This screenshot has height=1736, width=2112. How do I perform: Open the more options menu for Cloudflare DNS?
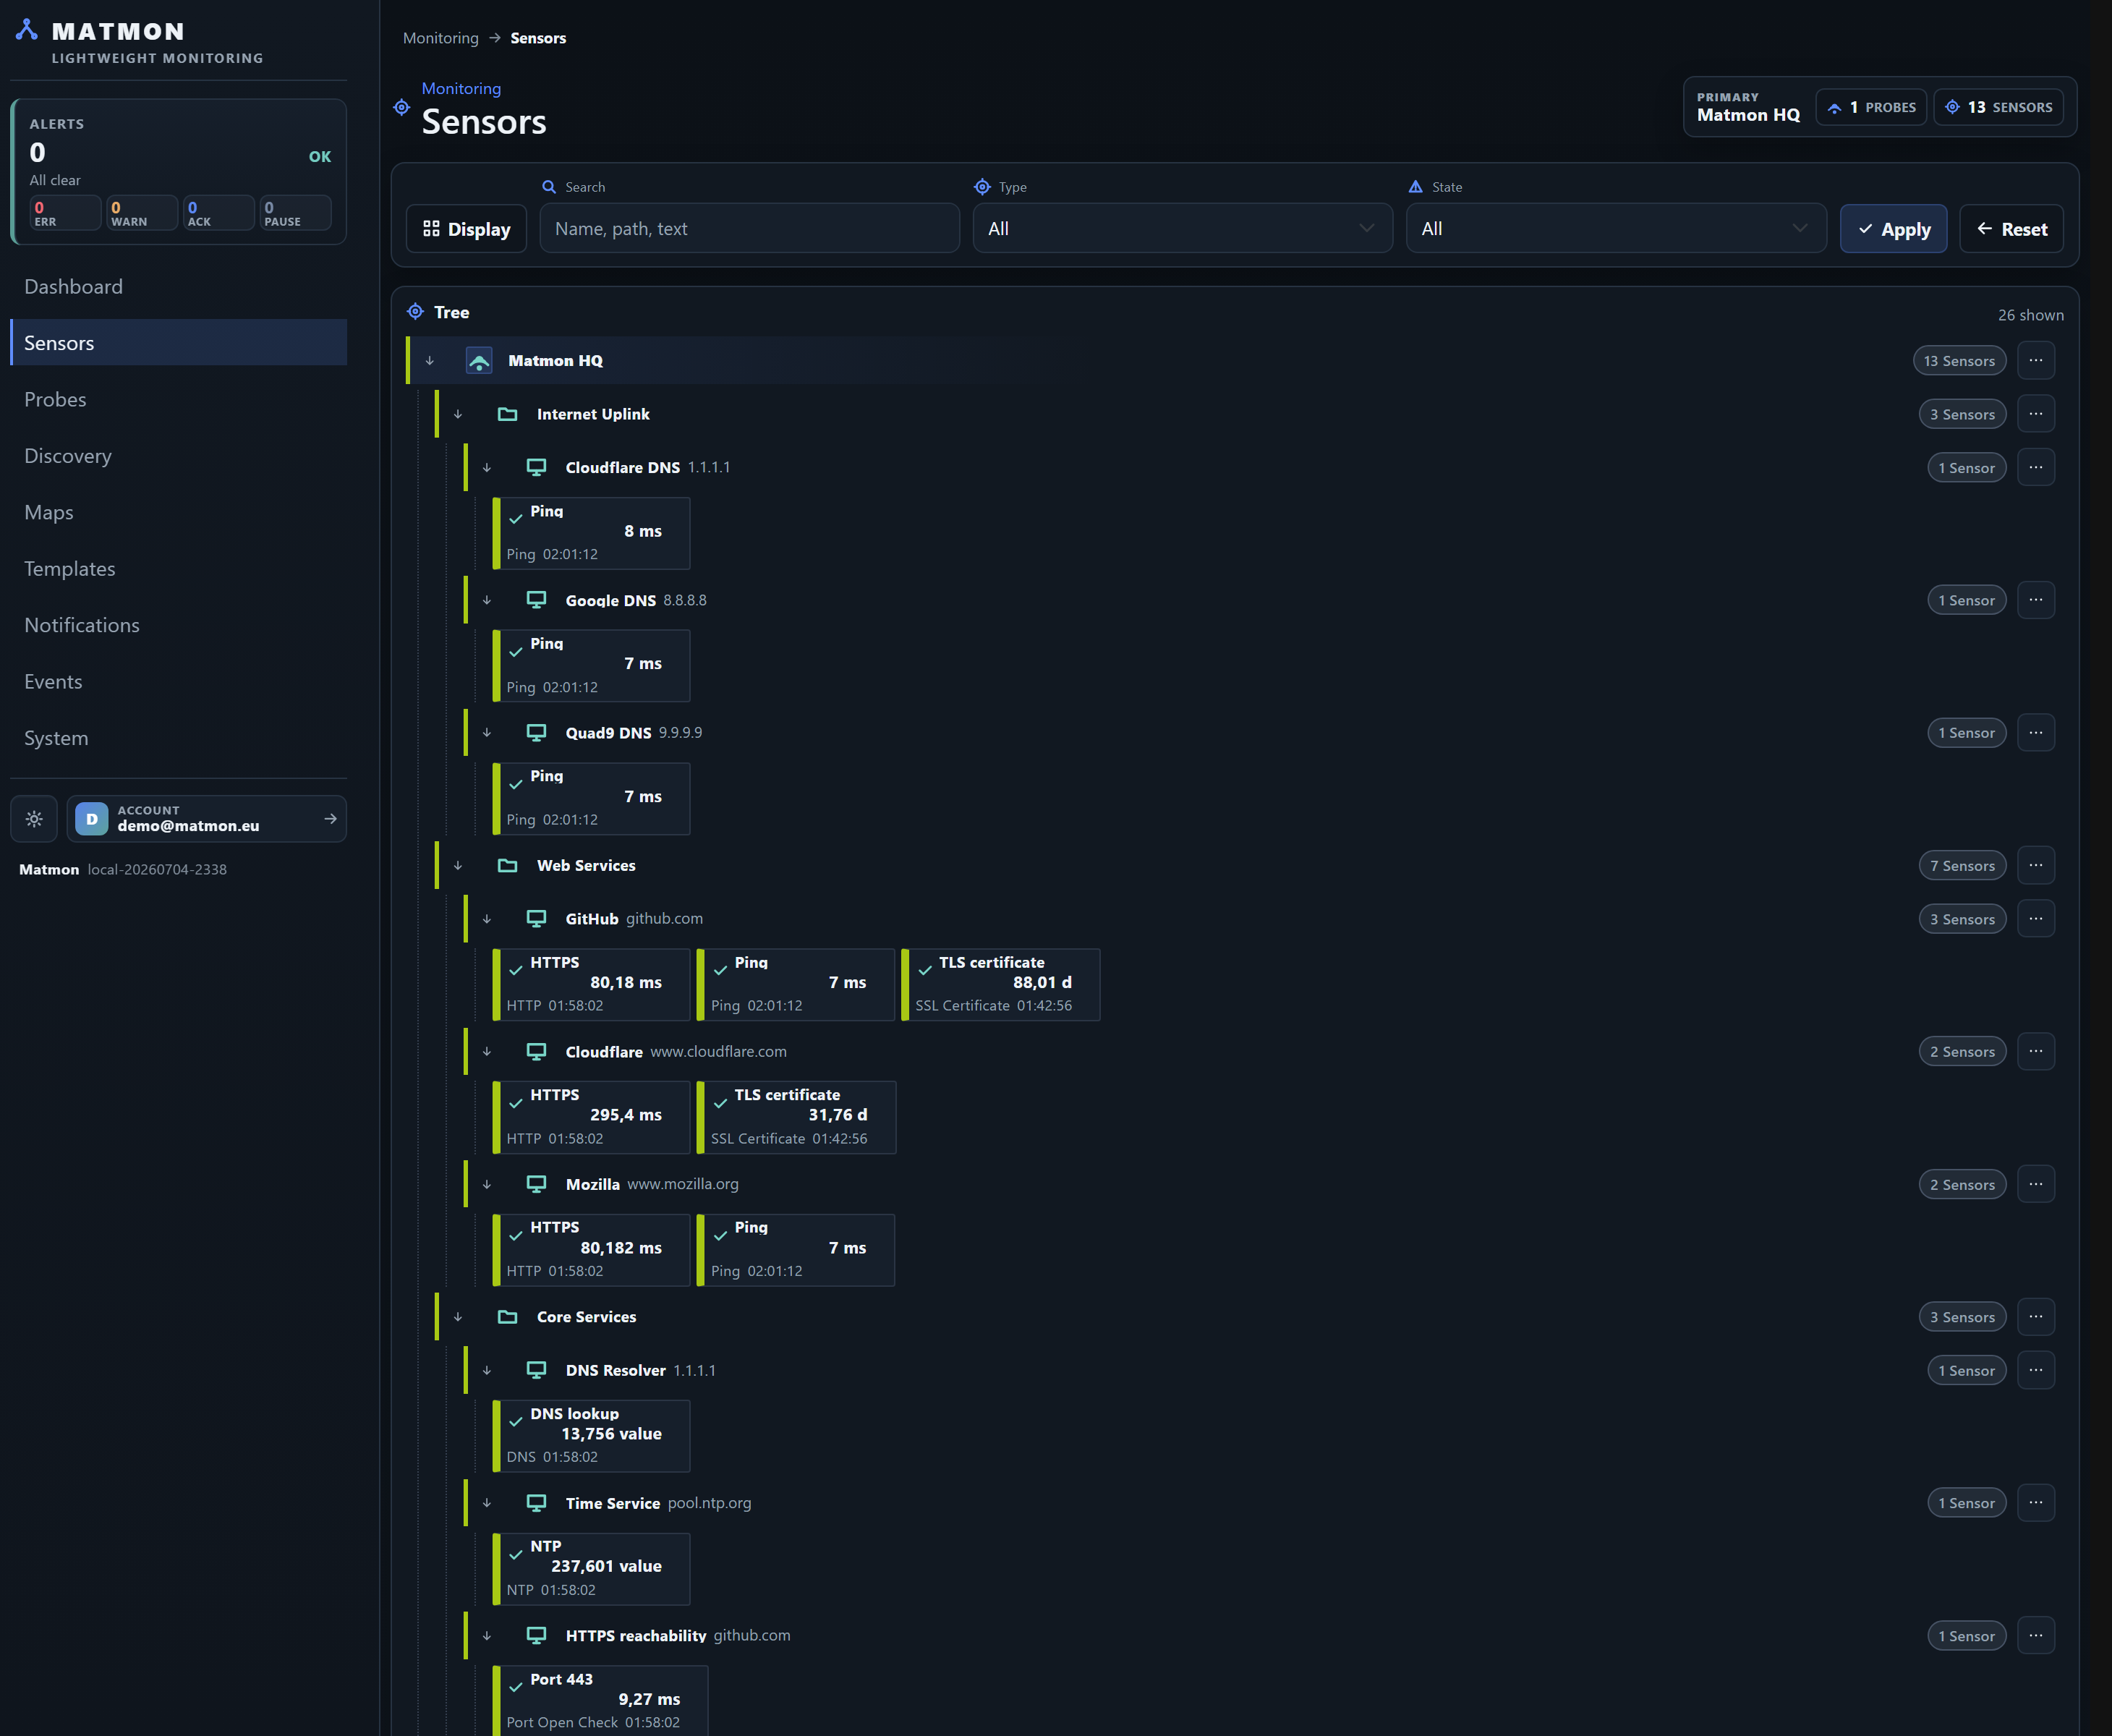[2036, 467]
